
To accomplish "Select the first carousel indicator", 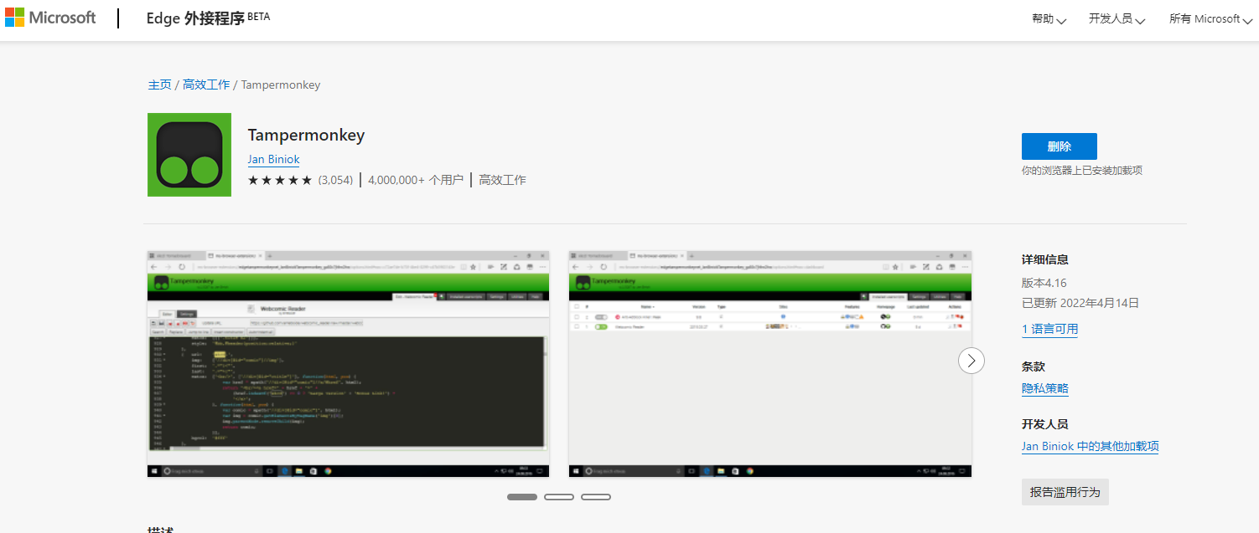I will (522, 497).
